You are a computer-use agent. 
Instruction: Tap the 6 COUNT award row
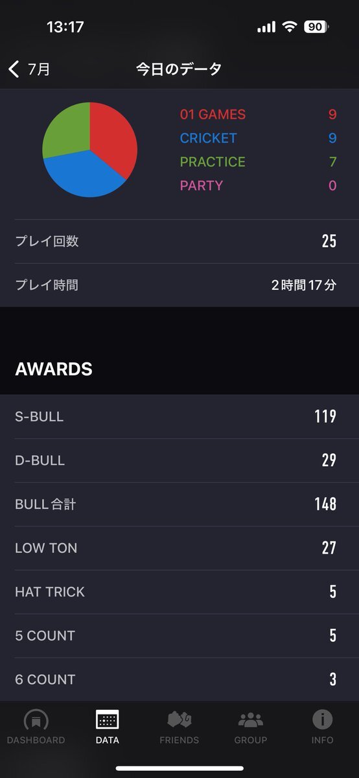point(179,679)
